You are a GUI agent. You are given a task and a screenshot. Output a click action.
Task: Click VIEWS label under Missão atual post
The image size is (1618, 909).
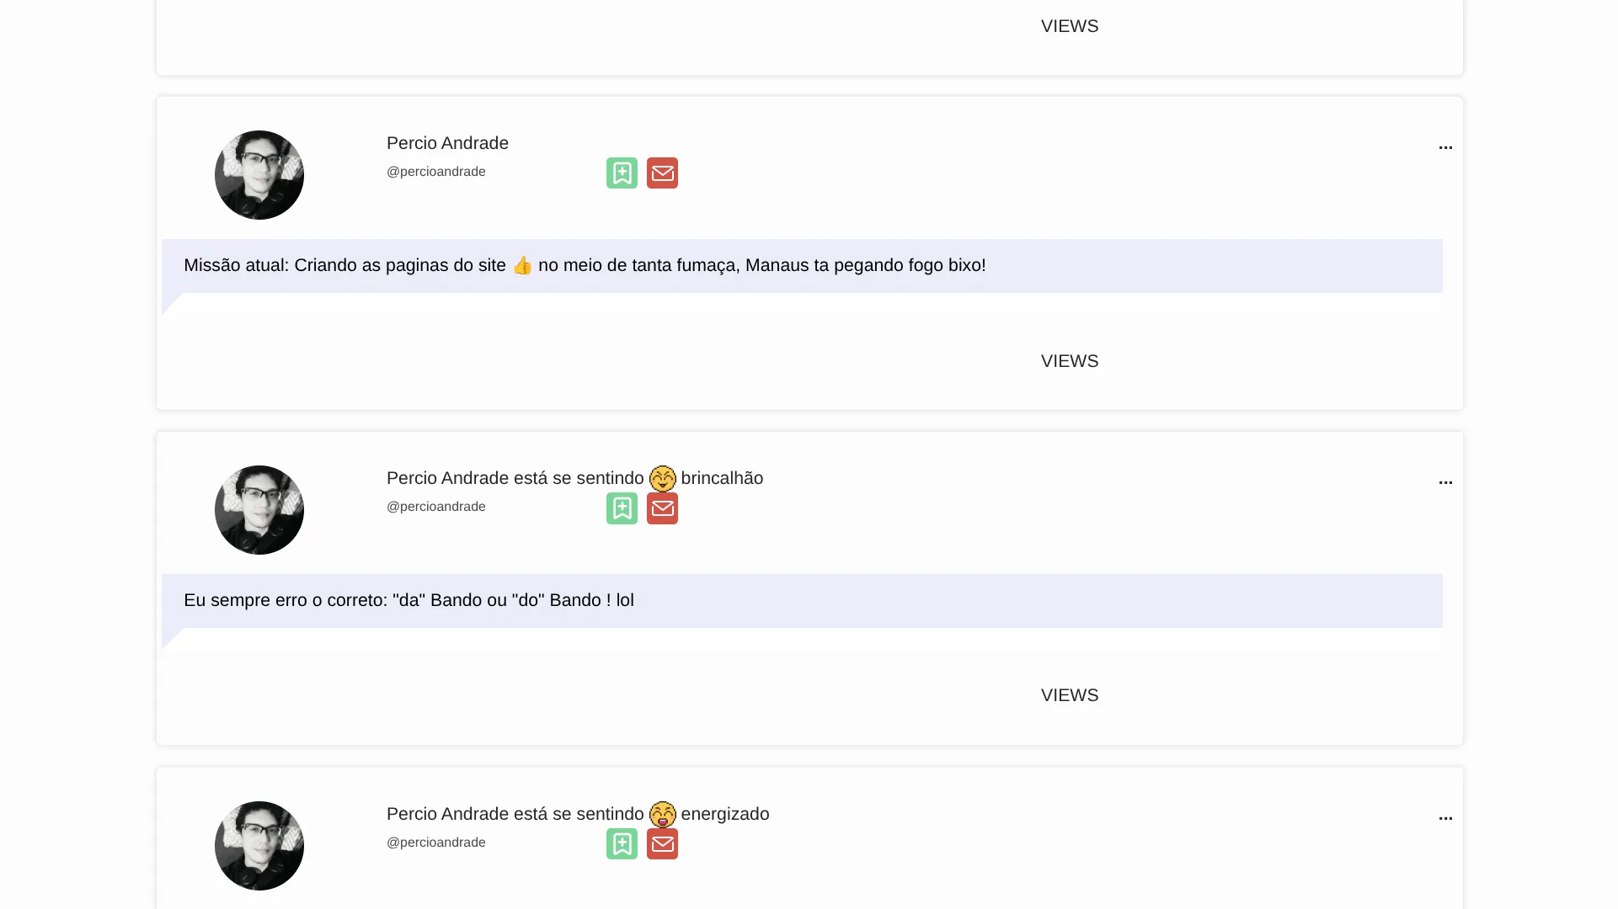[x=1070, y=361]
